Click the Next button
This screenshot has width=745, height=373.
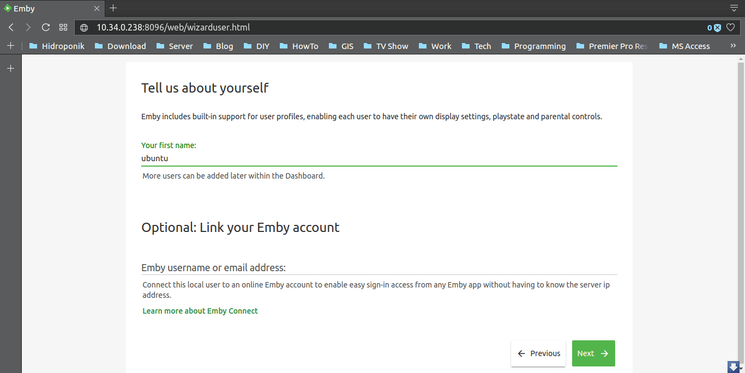click(x=593, y=353)
